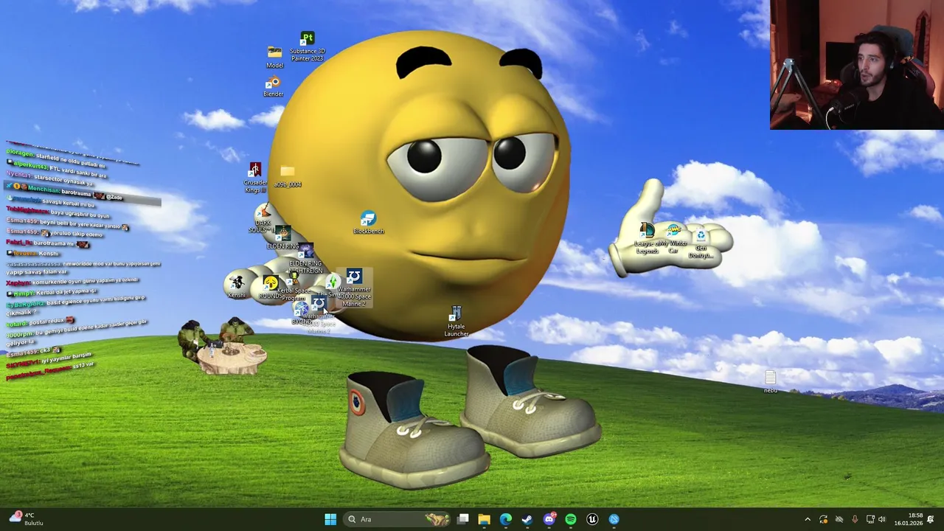Open Steam from the taskbar

point(527,519)
